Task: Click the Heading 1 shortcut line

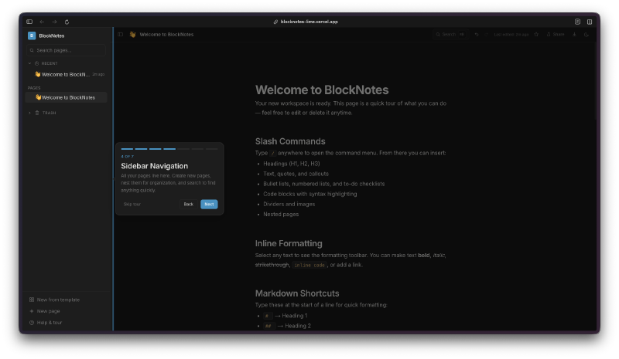Action: (286, 316)
